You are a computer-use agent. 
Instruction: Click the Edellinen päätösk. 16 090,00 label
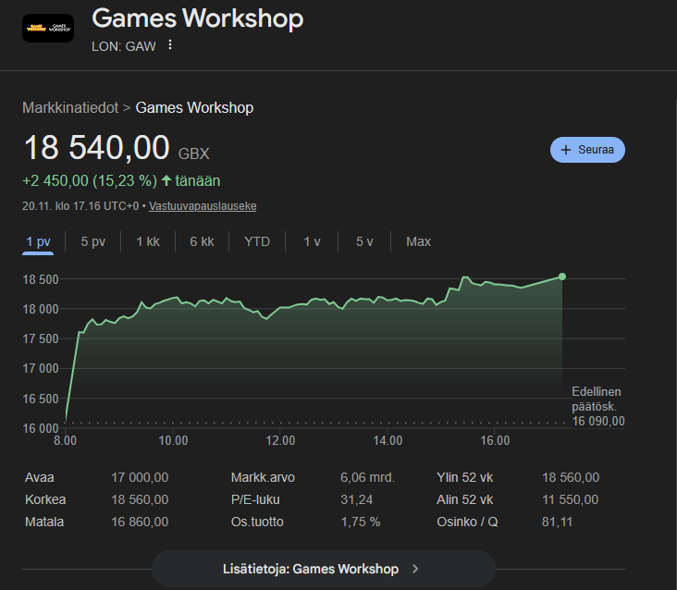[x=598, y=406]
